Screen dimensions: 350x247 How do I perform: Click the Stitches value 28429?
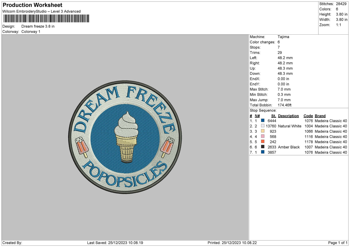[342, 4]
